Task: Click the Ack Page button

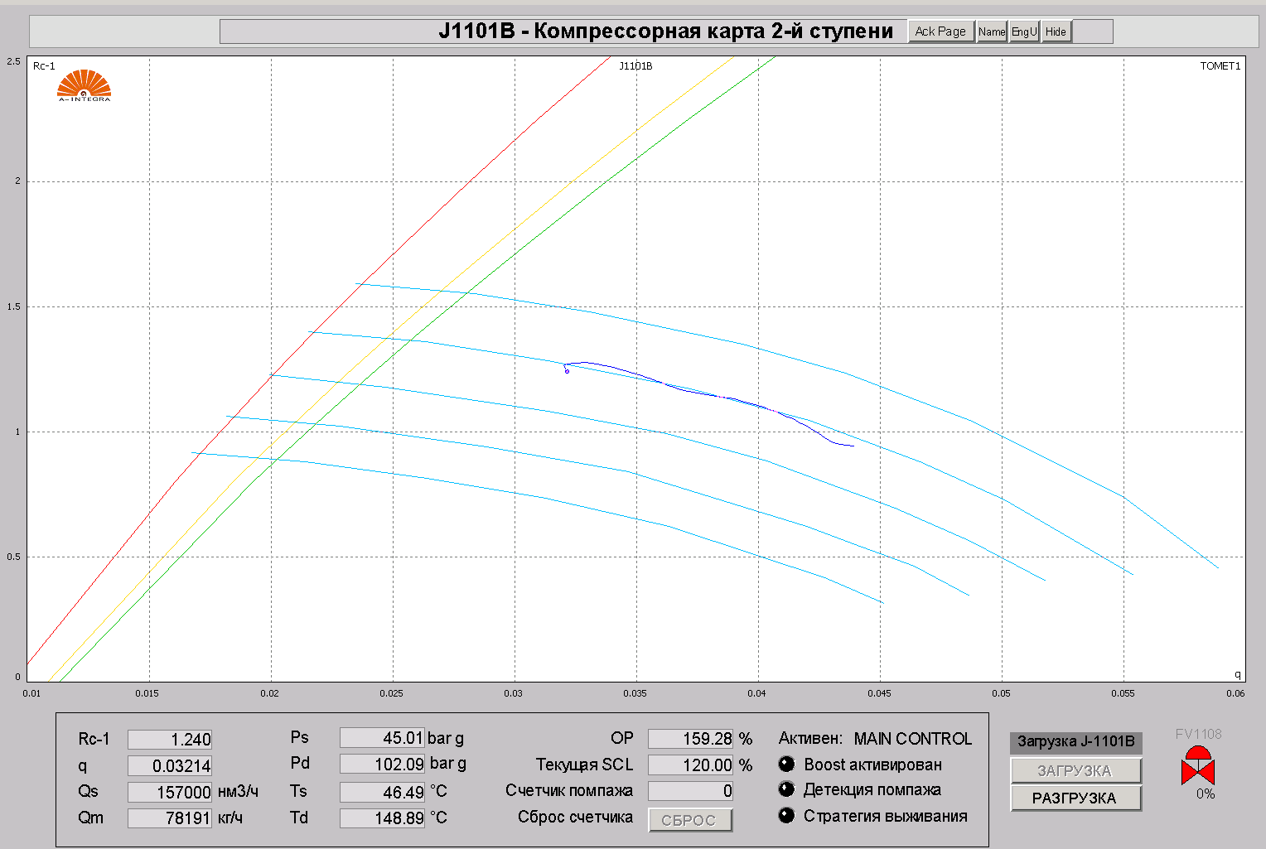Action: point(940,31)
